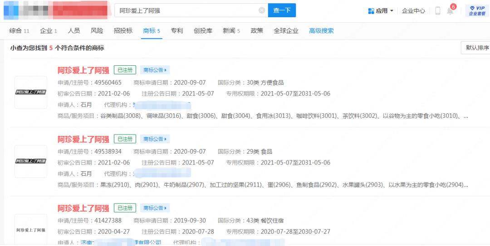Screen dimensions: 490x246
Task: Open second result's 商标公告 tag
Action: click(x=155, y=139)
